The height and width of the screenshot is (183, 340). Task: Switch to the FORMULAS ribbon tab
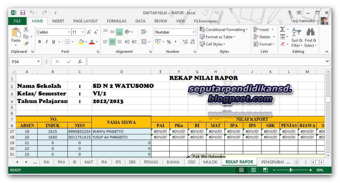coord(116,21)
